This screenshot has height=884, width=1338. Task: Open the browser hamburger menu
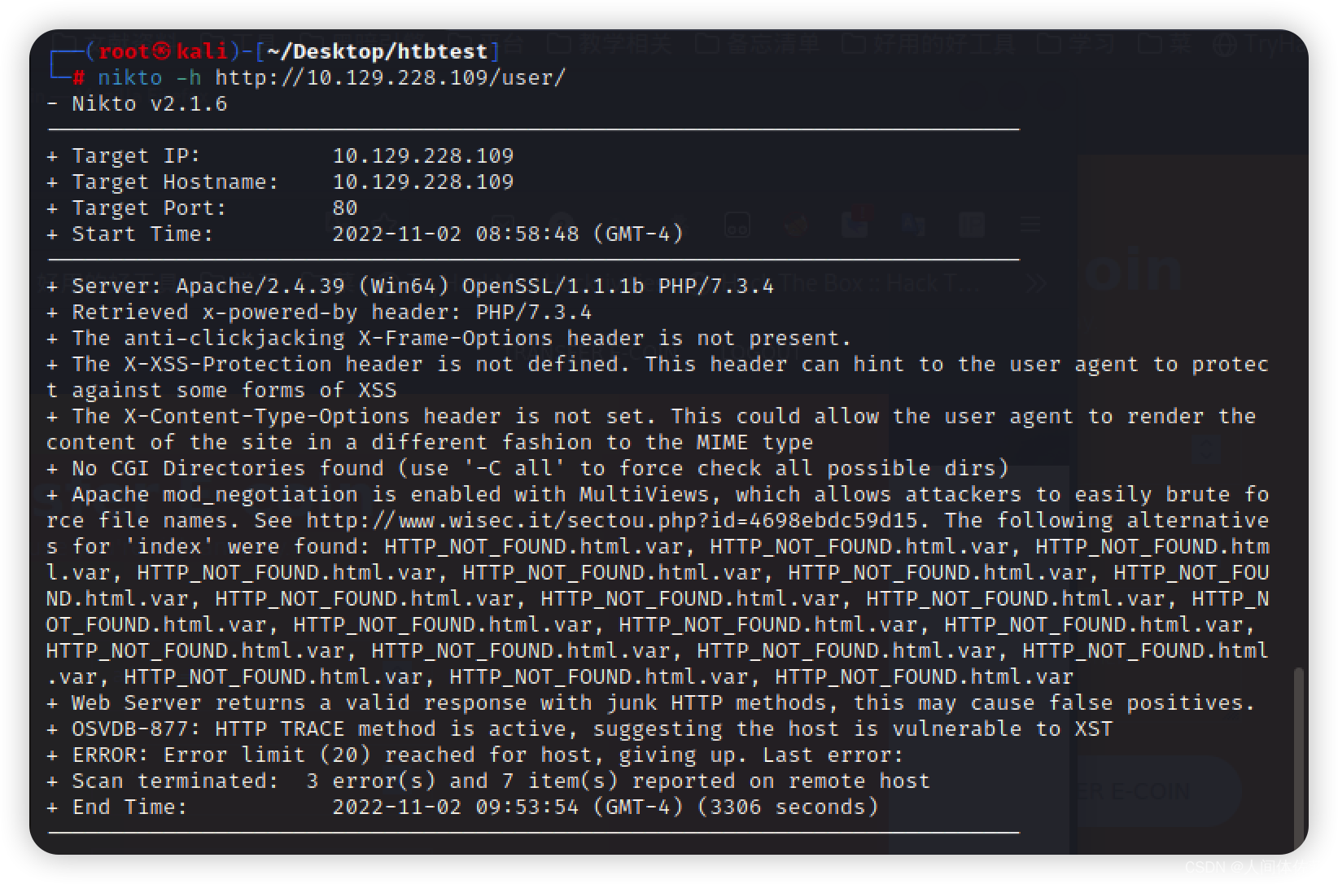[1030, 224]
